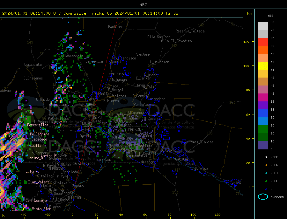Click the Tulumaya place label
The height and width of the screenshot is (219, 287).
pos(119,80)
